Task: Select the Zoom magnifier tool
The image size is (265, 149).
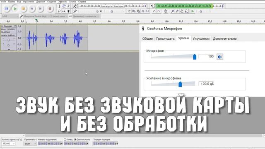Action: click(x=59, y=11)
